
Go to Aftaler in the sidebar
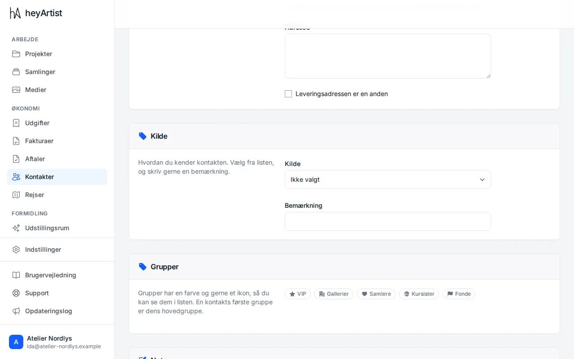coord(57,159)
